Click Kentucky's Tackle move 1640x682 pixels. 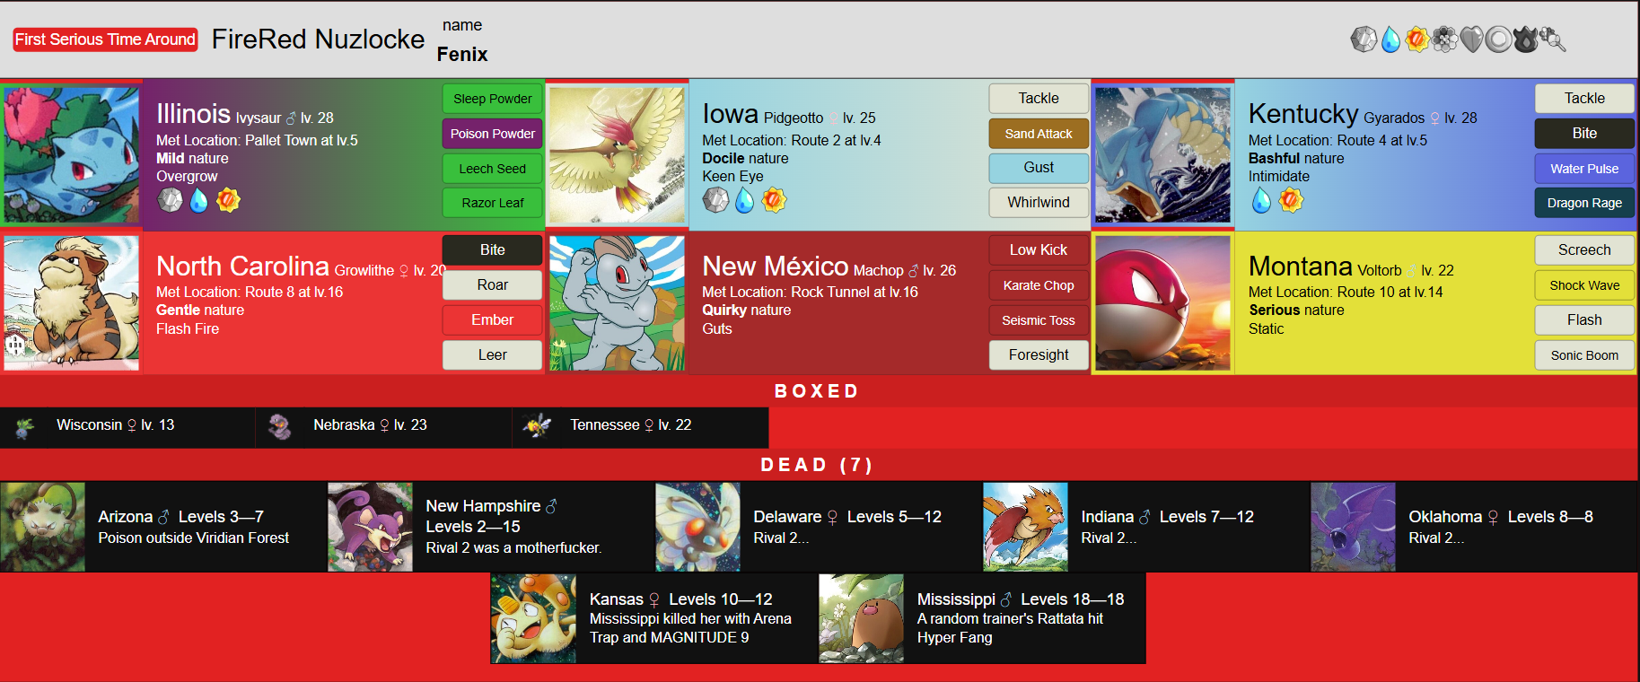(1584, 99)
